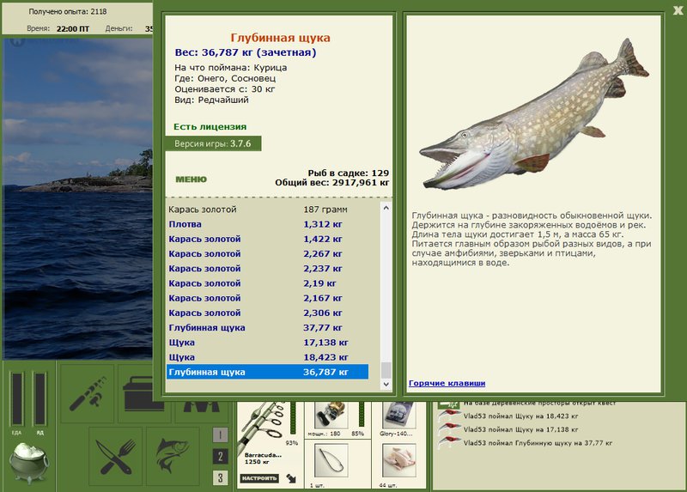
Task: Click the ЕДА food level bar
Action: click(17, 398)
